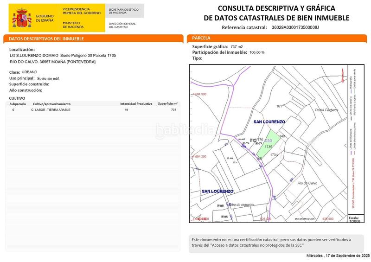Image resolution: width=371 pixels, height=262 pixels.
Task: Click the habitaclia watermark logo
Action: point(185,131)
